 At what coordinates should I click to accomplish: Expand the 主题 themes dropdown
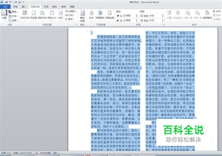pyautogui.click(x=4, y=15)
